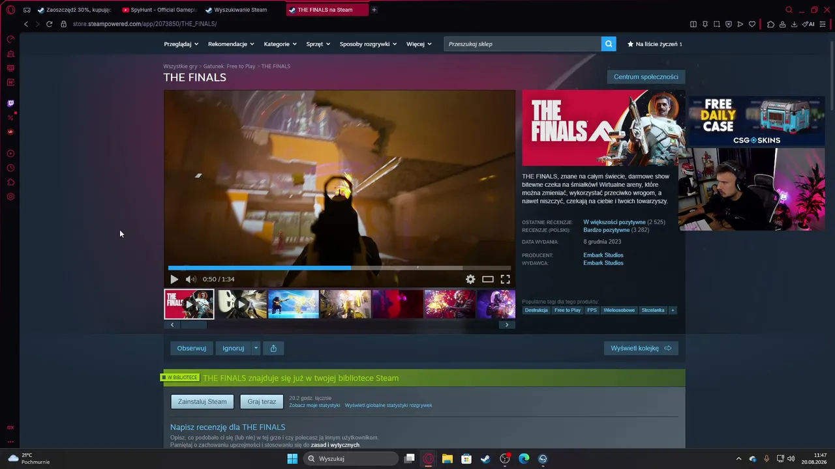Click Wyświetl kolejkę button
This screenshot has height=469, width=835.
pos(641,348)
